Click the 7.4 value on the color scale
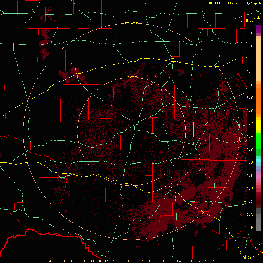 (250, 72)
